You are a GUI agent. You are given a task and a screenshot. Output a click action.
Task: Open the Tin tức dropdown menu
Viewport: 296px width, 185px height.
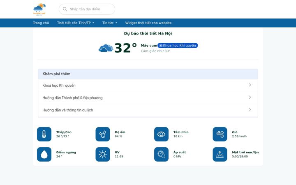110,23
